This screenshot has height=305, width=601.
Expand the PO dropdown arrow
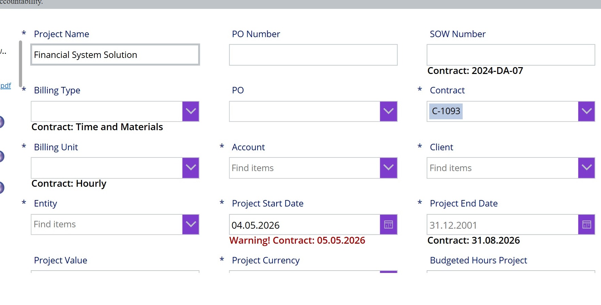tap(389, 111)
